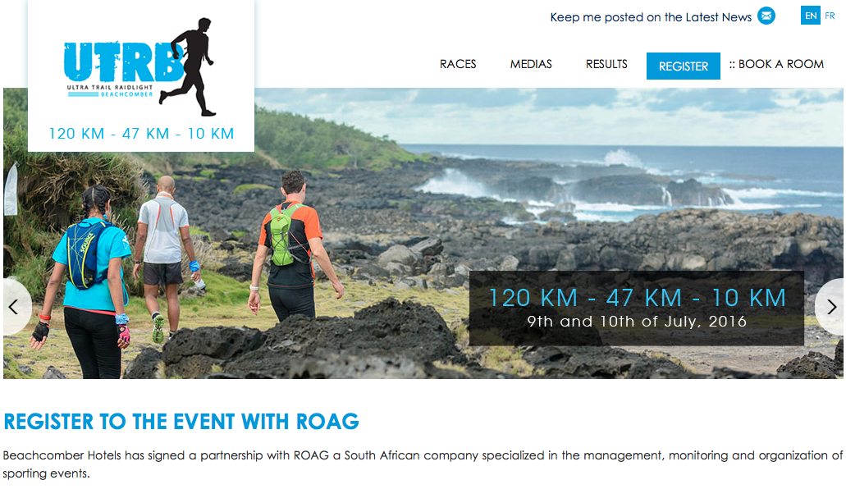Open the RESULTS menu
This screenshot has width=846, height=489.
(x=606, y=64)
